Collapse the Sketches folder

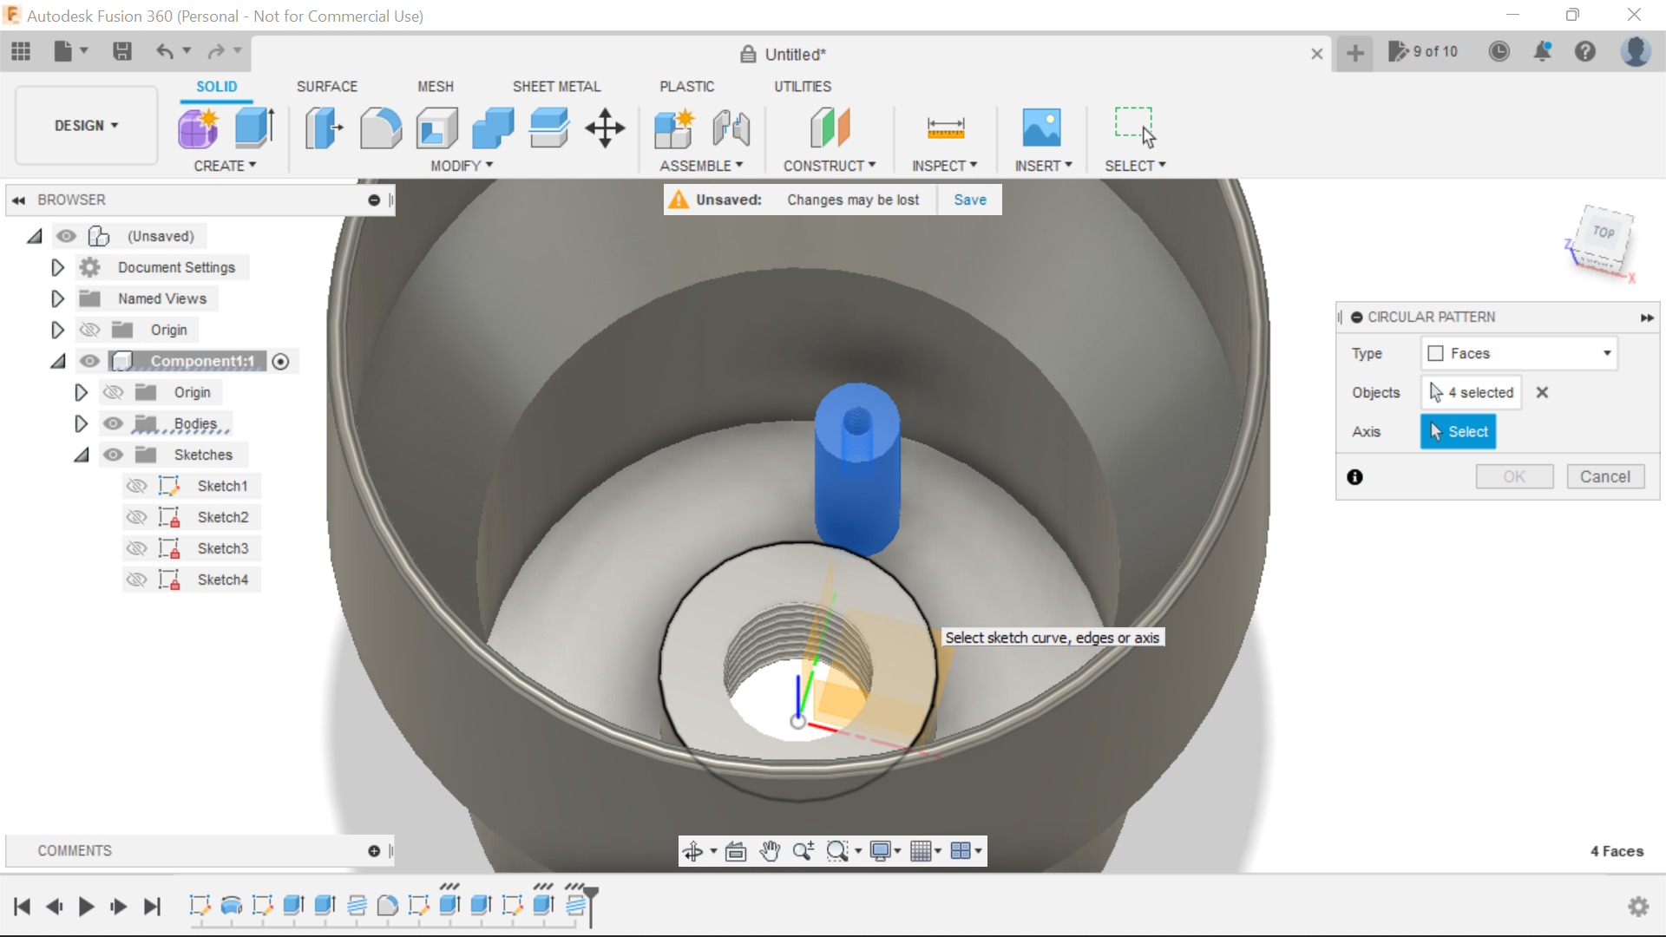[82, 455]
